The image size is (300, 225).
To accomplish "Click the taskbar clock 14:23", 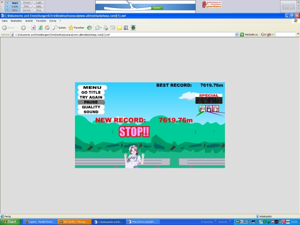I will click(x=294, y=222).
